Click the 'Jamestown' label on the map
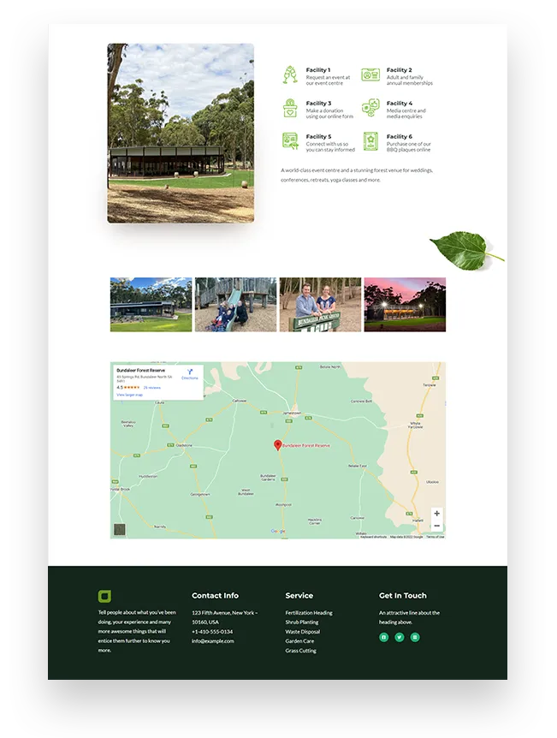The width and height of the screenshot is (557, 738). click(x=292, y=413)
